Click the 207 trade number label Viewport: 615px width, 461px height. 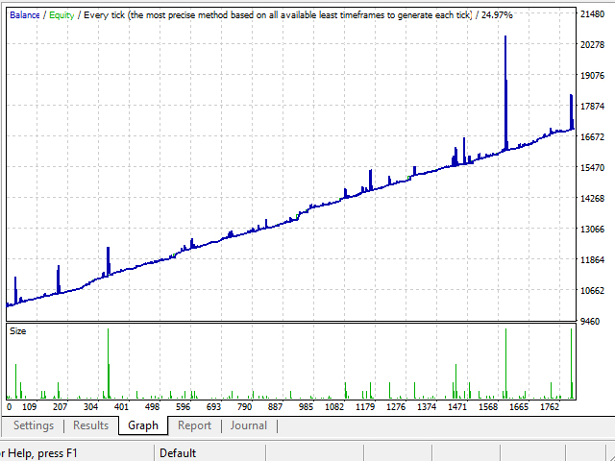pyautogui.click(x=60, y=407)
